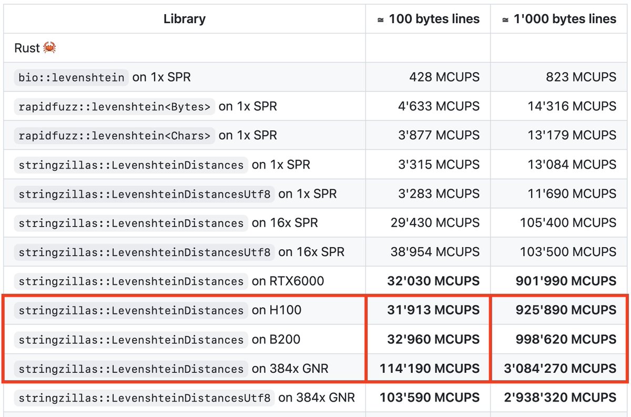Click the bio::levenshtein code label
Screen dimensions: 631x417
click(x=72, y=77)
